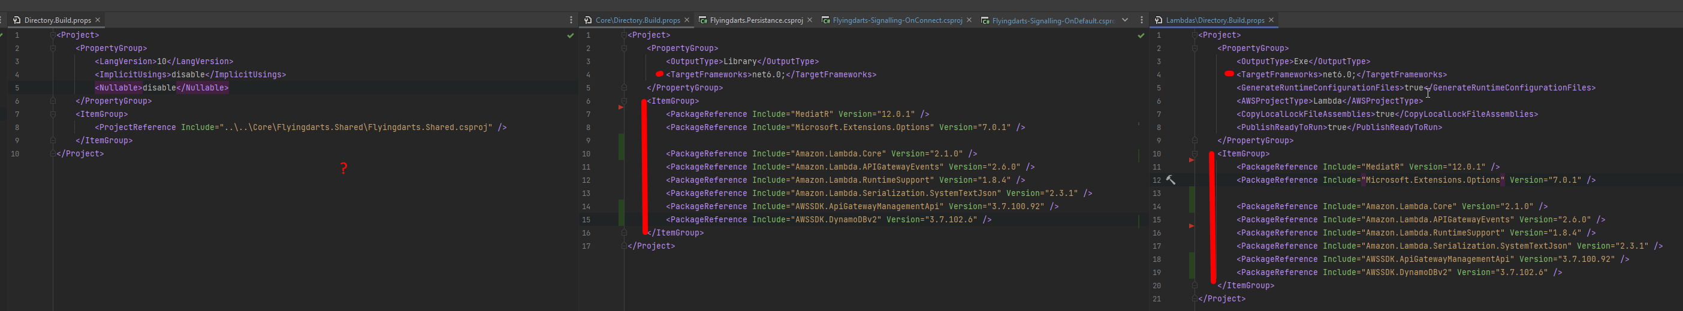The image size is (1683, 311).
Task: Click the GenerateRuntimeConfigurationFiles line
Action: click(1416, 87)
